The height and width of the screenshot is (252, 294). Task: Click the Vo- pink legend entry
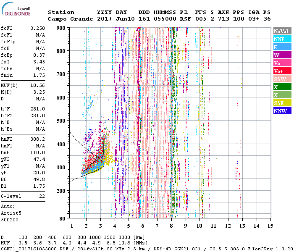[x=282, y=63]
